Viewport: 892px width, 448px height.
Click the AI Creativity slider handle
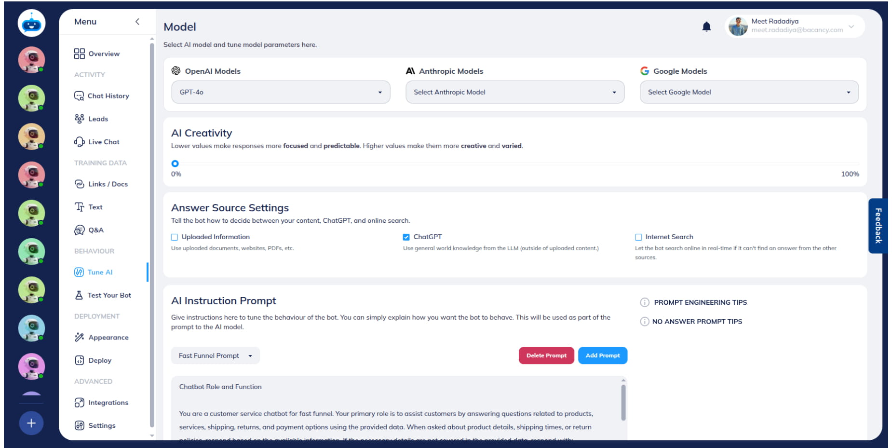[x=175, y=163]
